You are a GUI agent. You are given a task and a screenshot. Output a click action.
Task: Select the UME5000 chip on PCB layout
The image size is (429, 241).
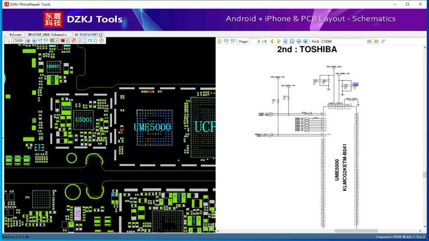click(x=152, y=127)
